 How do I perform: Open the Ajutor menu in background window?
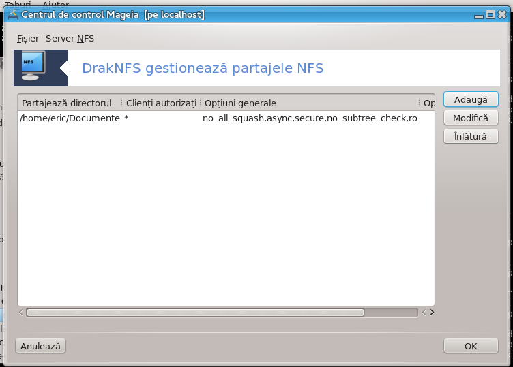56,4
